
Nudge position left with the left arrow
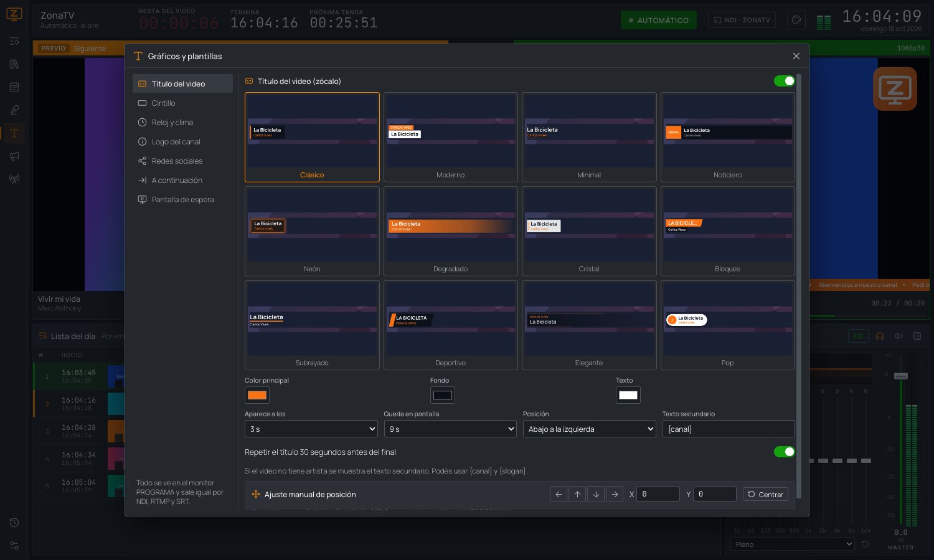pyautogui.click(x=559, y=494)
